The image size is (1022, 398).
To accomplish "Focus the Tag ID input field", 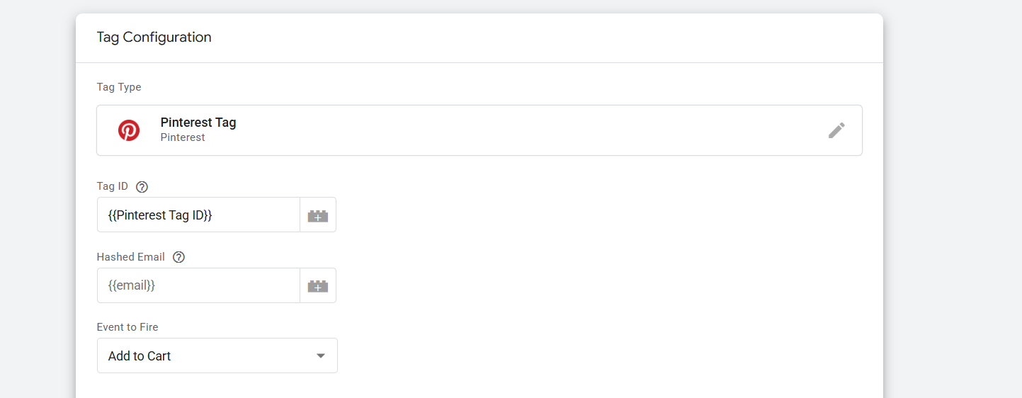I will pyautogui.click(x=255, y=215).
